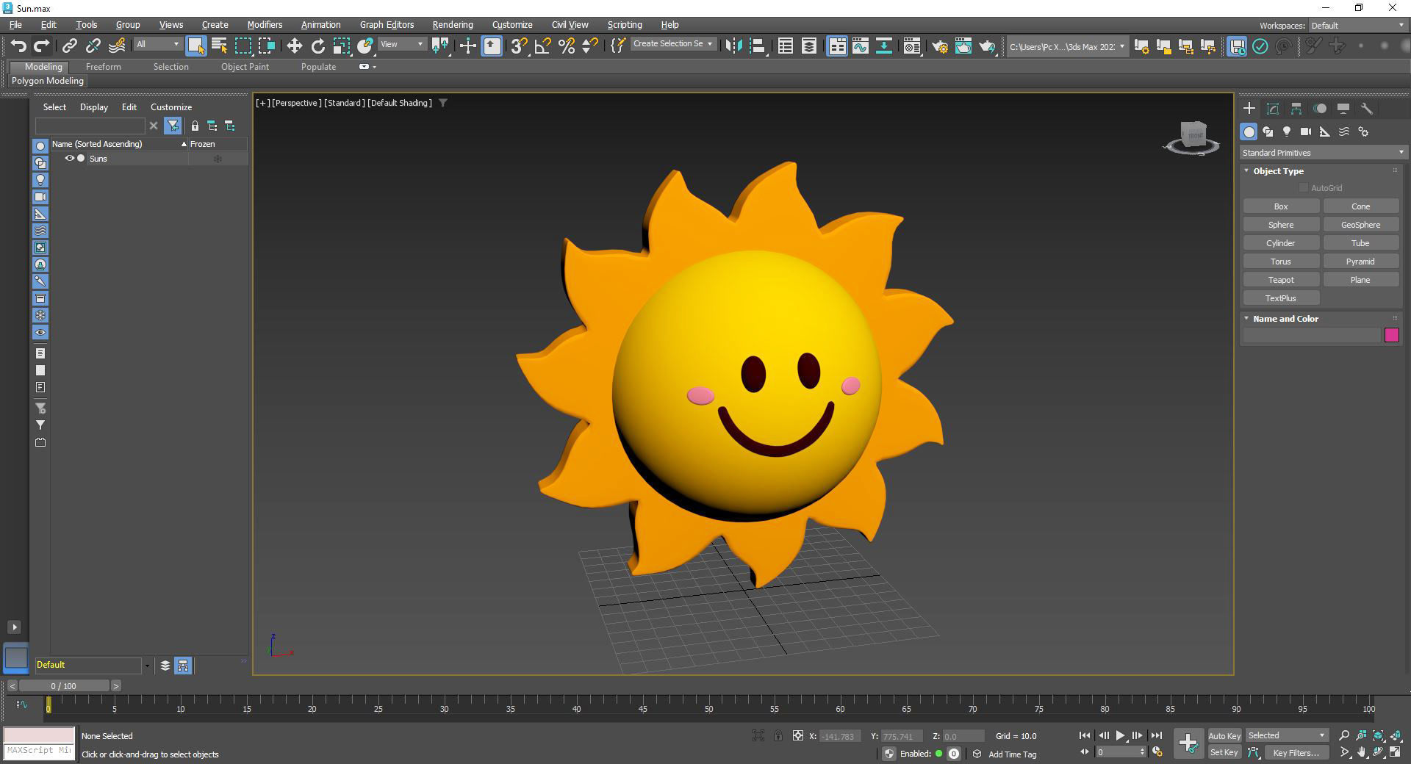
Task: Open the Rendering menu
Action: point(452,25)
